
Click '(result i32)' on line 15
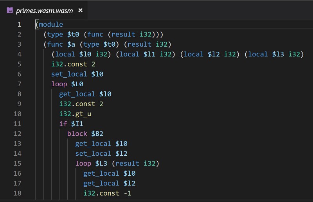point(135,163)
